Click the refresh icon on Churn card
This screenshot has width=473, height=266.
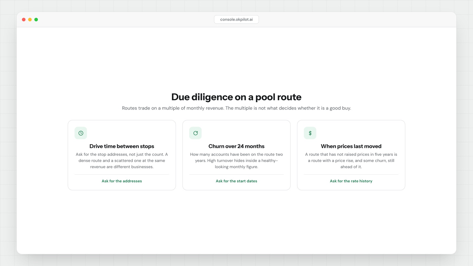point(195,133)
